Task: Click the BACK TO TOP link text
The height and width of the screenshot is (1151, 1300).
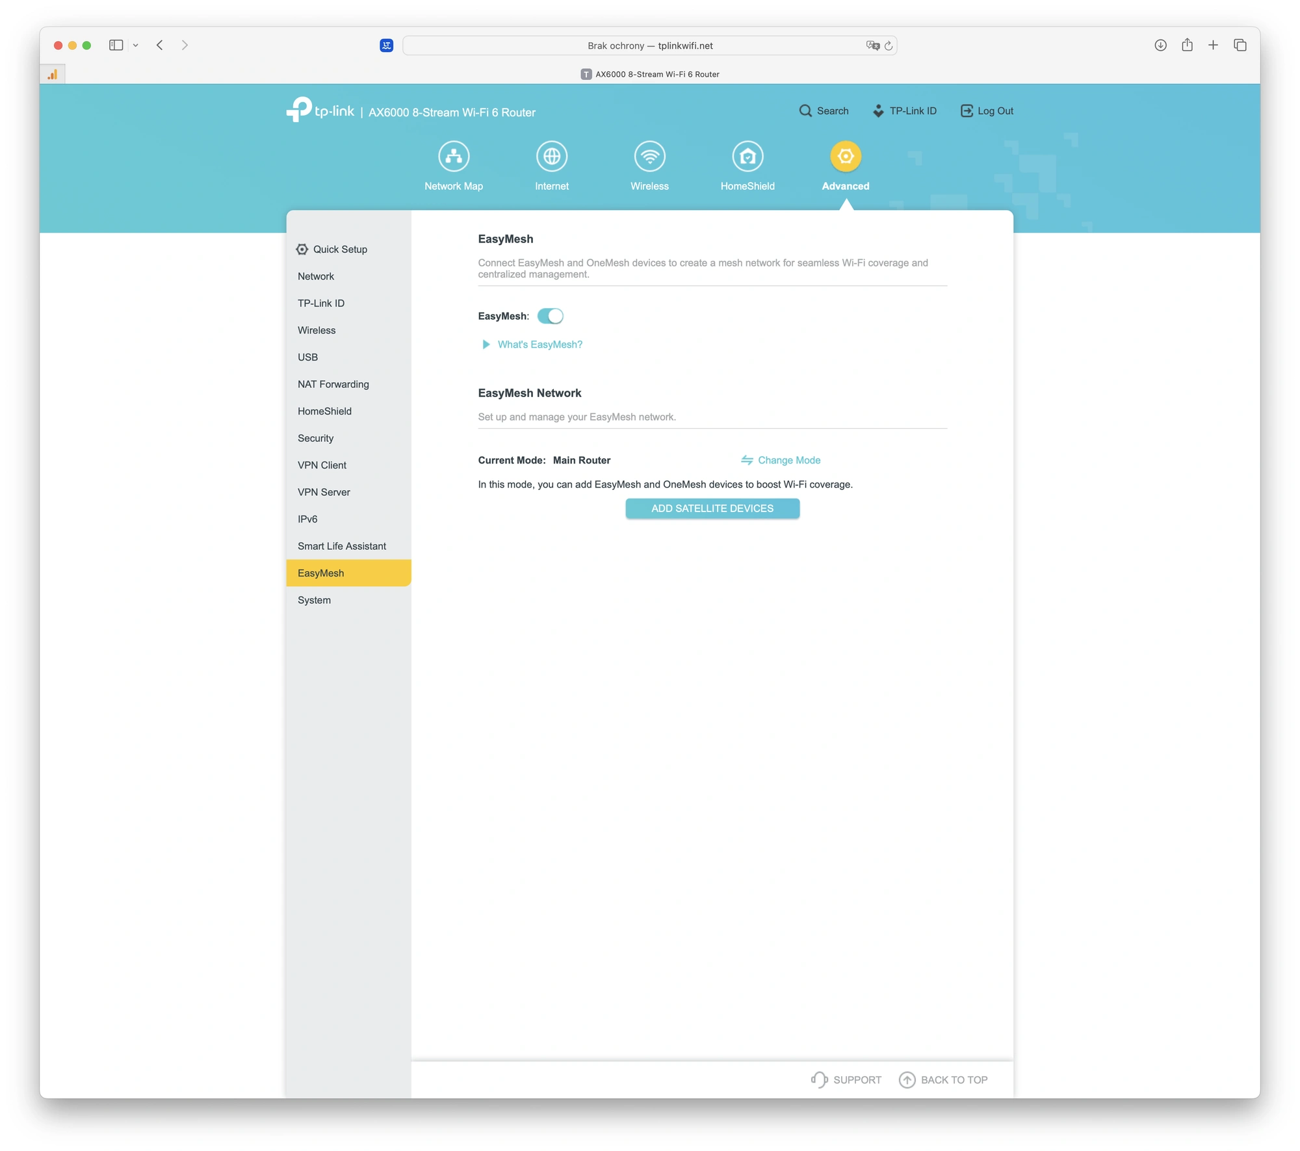Action: 954,1080
